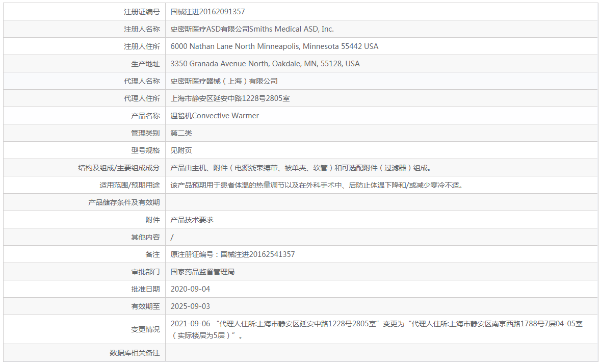This screenshot has height=364, width=600.
Task: Click the 型号规格 label
Action: [145, 150]
